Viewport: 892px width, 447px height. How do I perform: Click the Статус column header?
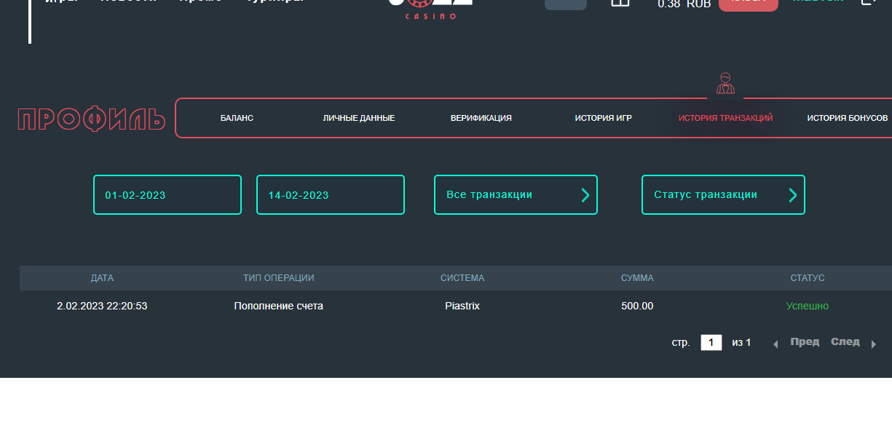pos(808,278)
